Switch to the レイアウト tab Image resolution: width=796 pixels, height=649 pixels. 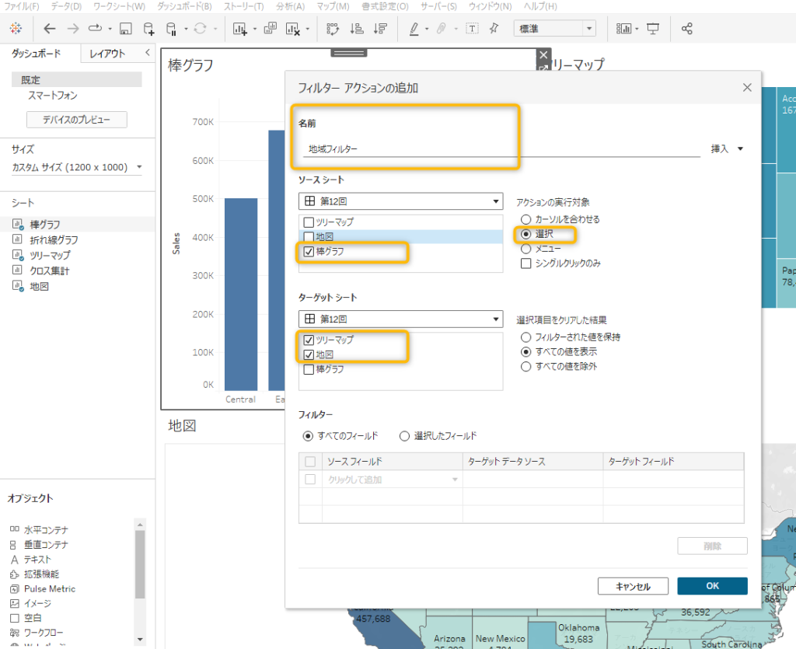(x=107, y=54)
